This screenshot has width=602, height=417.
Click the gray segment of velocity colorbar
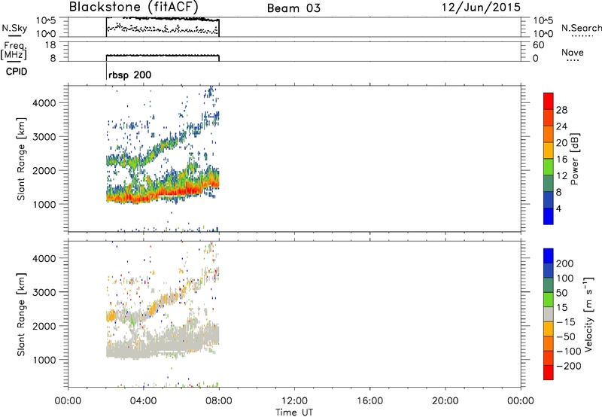coord(549,315)
